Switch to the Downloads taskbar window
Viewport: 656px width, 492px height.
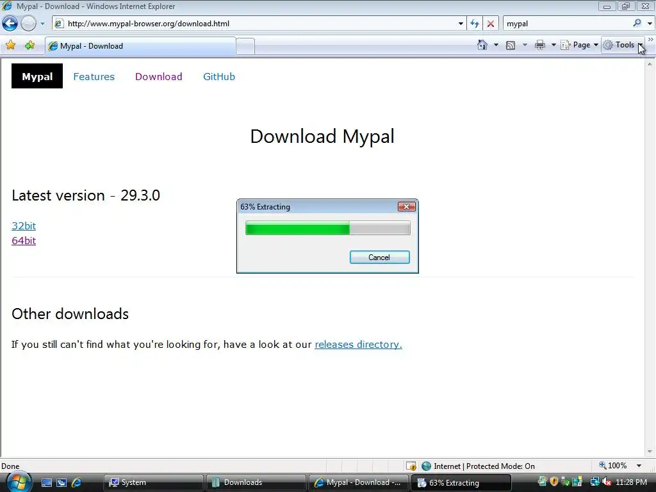click(256, 482)
